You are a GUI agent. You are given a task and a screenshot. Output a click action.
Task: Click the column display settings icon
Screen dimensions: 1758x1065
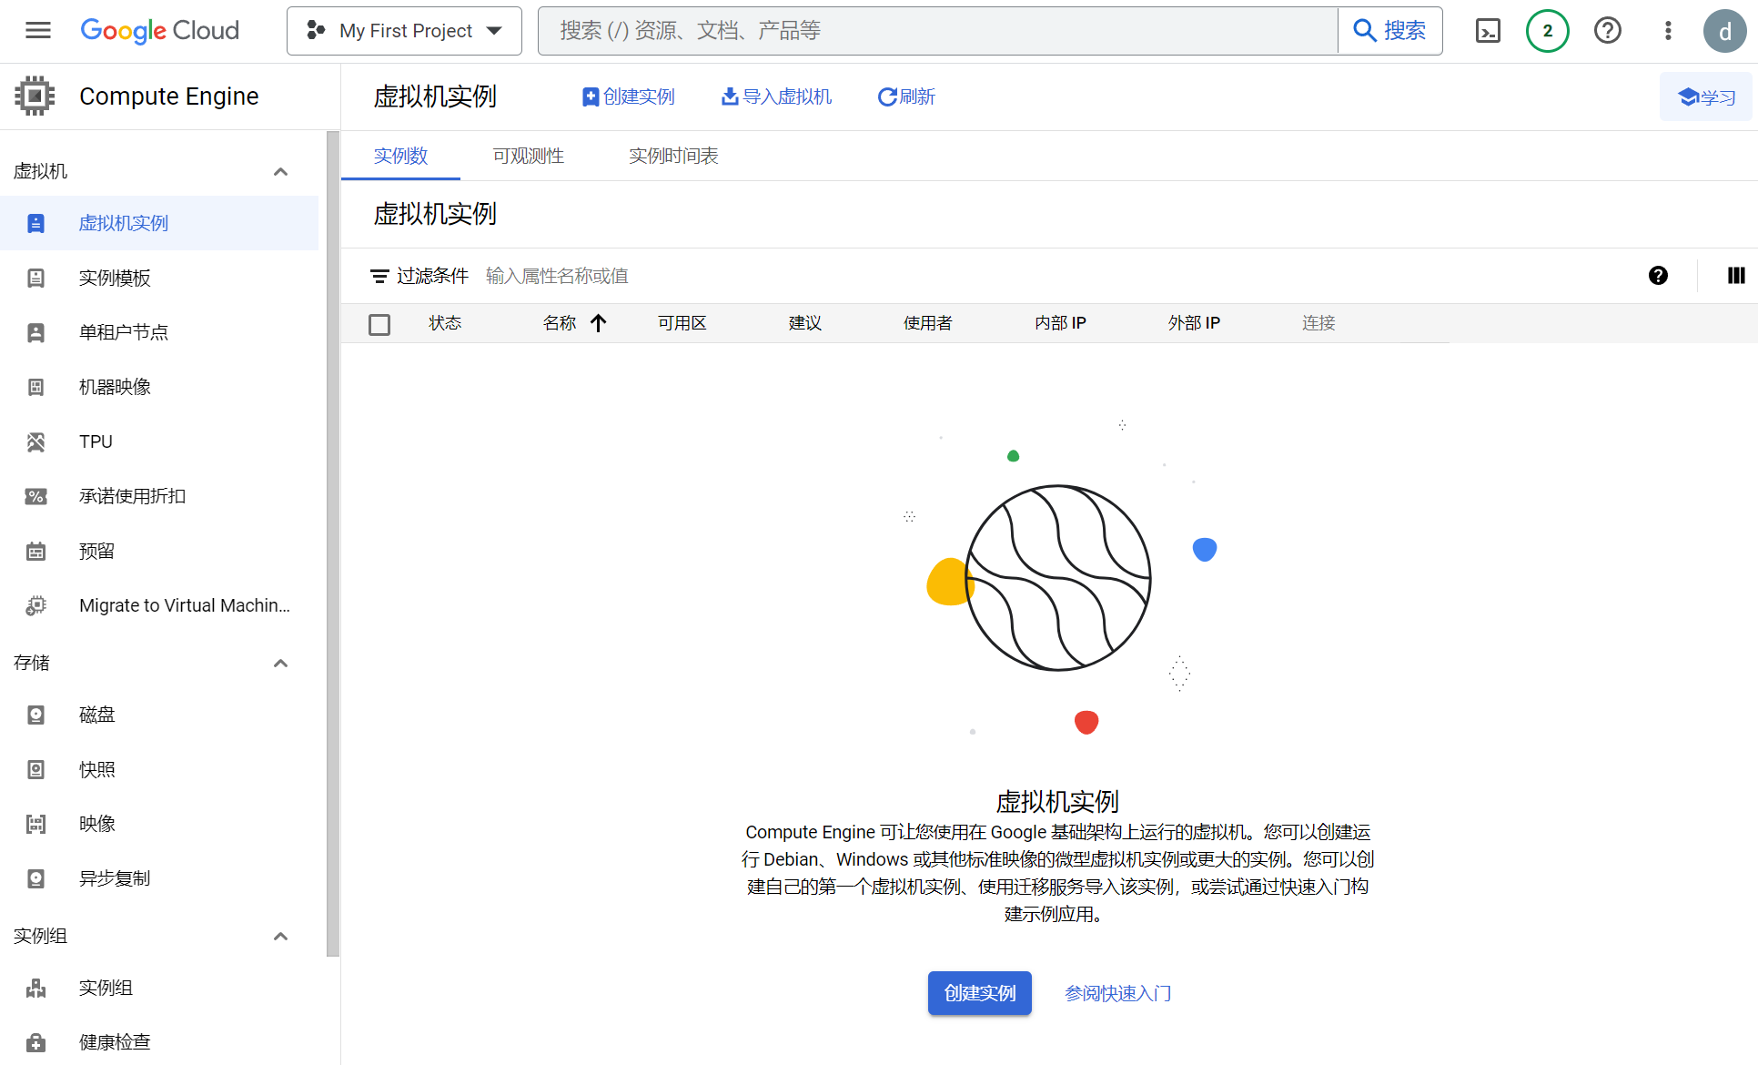point(1737,275)
